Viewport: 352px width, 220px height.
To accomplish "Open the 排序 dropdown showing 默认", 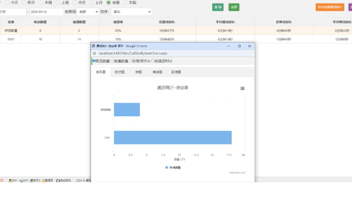I will tap(132, 12).
